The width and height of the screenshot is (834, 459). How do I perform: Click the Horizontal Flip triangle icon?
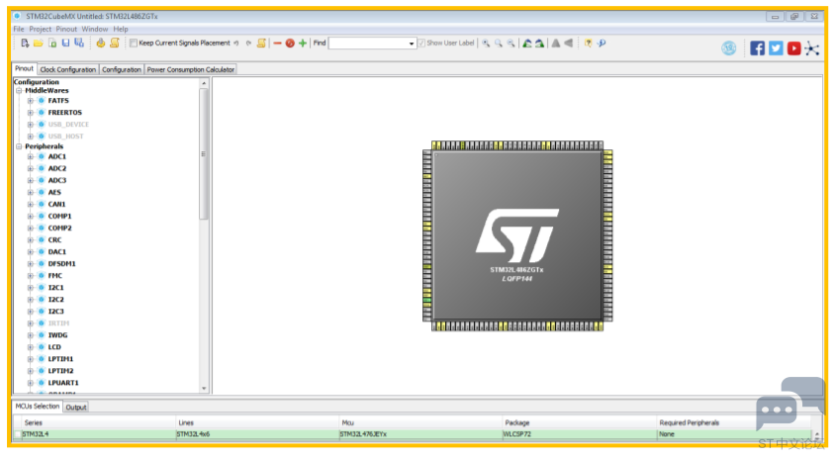[569, 44]
